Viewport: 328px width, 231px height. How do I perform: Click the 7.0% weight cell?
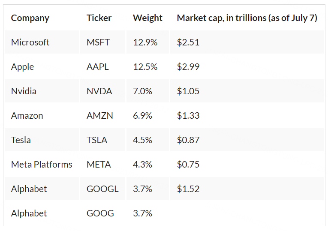point(143,91)
